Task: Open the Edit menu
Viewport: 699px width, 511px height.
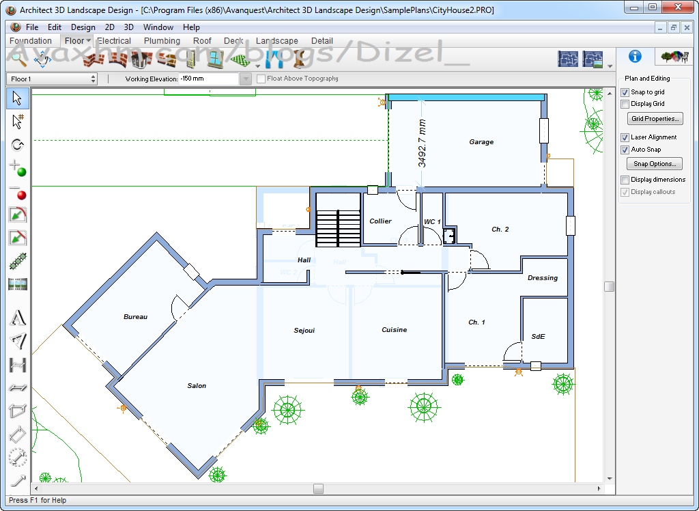Action: click(55, 27)
